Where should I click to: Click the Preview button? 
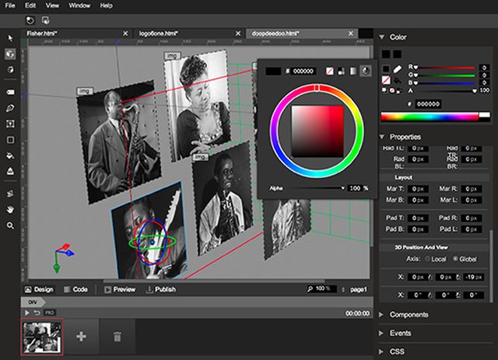click(x=120, y=289)
